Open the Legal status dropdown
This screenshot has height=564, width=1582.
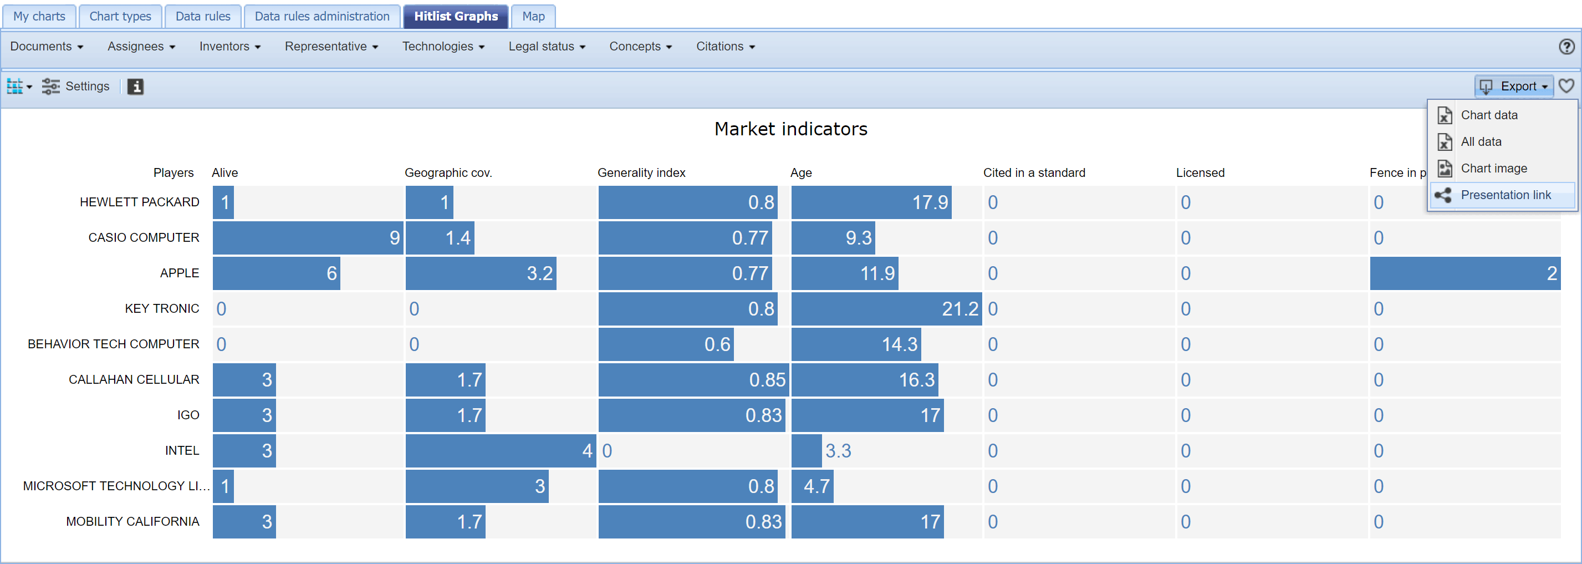(547, 47)
